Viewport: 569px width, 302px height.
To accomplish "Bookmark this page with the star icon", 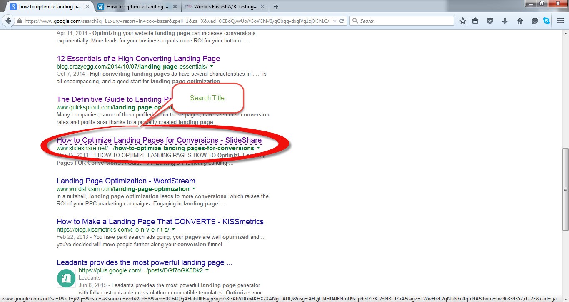I will coord(462,21).
